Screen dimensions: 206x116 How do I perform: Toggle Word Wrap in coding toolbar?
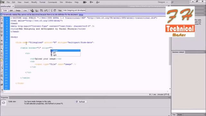[2, 57]
